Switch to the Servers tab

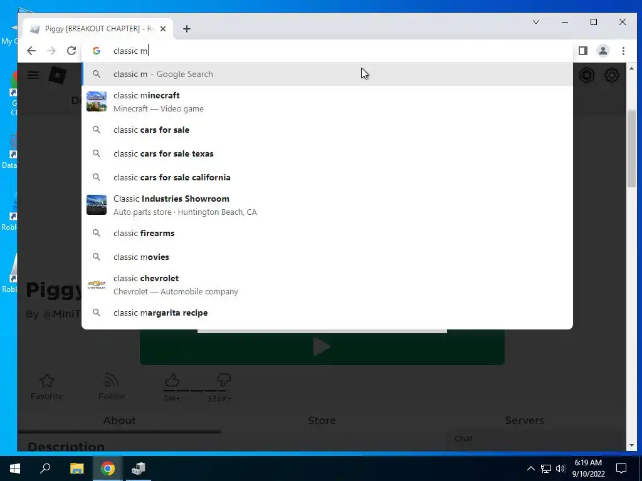(525, 420)
